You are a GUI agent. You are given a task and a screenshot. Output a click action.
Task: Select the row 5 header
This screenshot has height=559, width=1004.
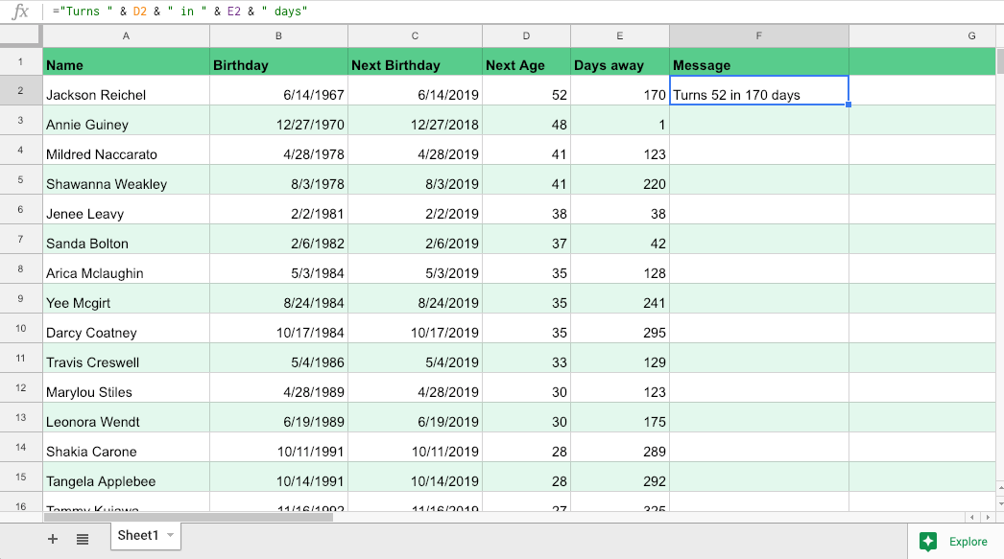[x=21, y=179]
